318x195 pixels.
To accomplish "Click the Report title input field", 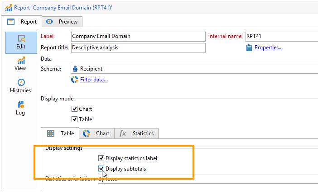I will (138, 48).
